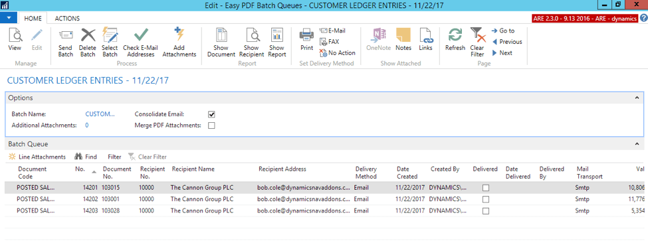Open Links attachments
The height and width of the screenshot is (245, 648).
(x=425, y=39)
